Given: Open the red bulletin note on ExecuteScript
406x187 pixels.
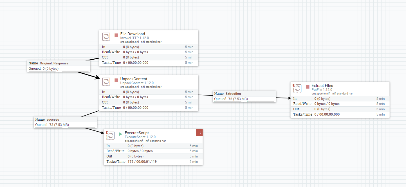Looking at the screenshot, I should click(199, 132).
